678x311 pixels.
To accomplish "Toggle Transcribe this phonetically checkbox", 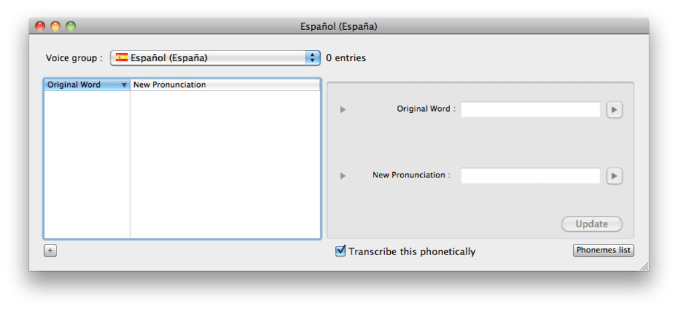I will click(340, 251).
